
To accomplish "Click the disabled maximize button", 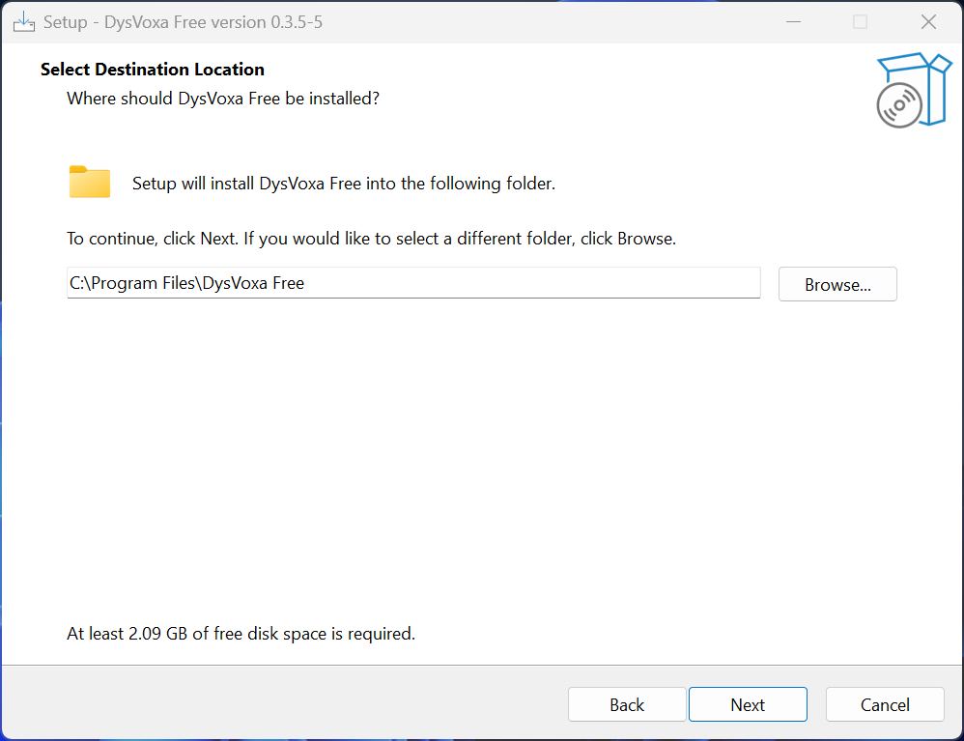I will click(x=860, y=22).
